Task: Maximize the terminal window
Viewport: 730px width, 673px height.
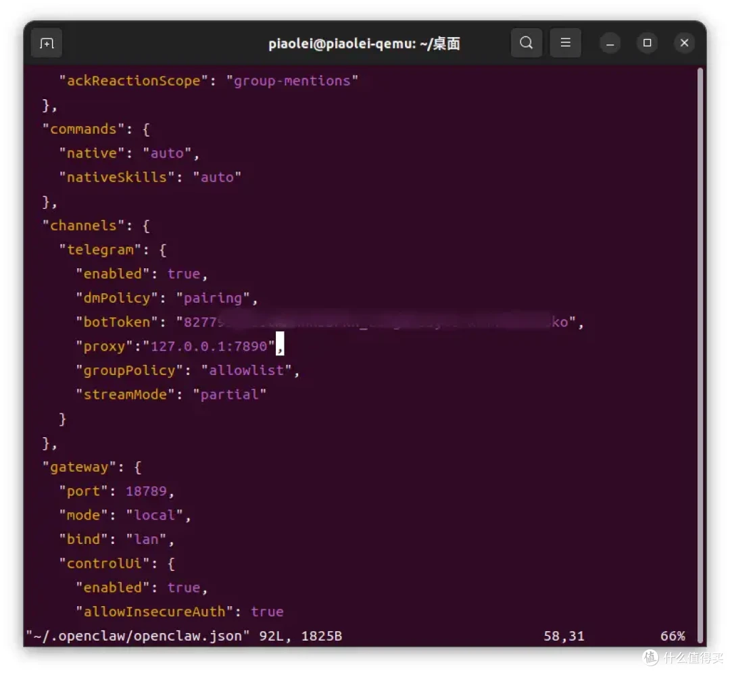Action: [647, 43]
